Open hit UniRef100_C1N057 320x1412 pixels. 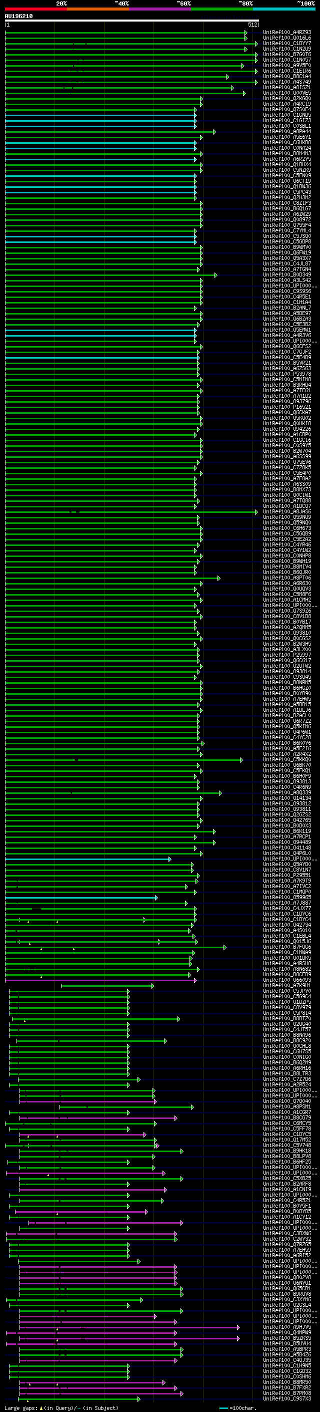pos(287,60)
